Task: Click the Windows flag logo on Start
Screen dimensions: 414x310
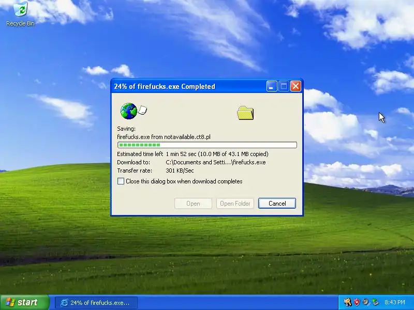Action: (10, 302)
